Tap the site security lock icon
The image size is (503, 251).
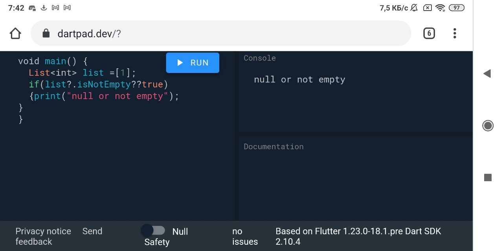click(46, 33)
